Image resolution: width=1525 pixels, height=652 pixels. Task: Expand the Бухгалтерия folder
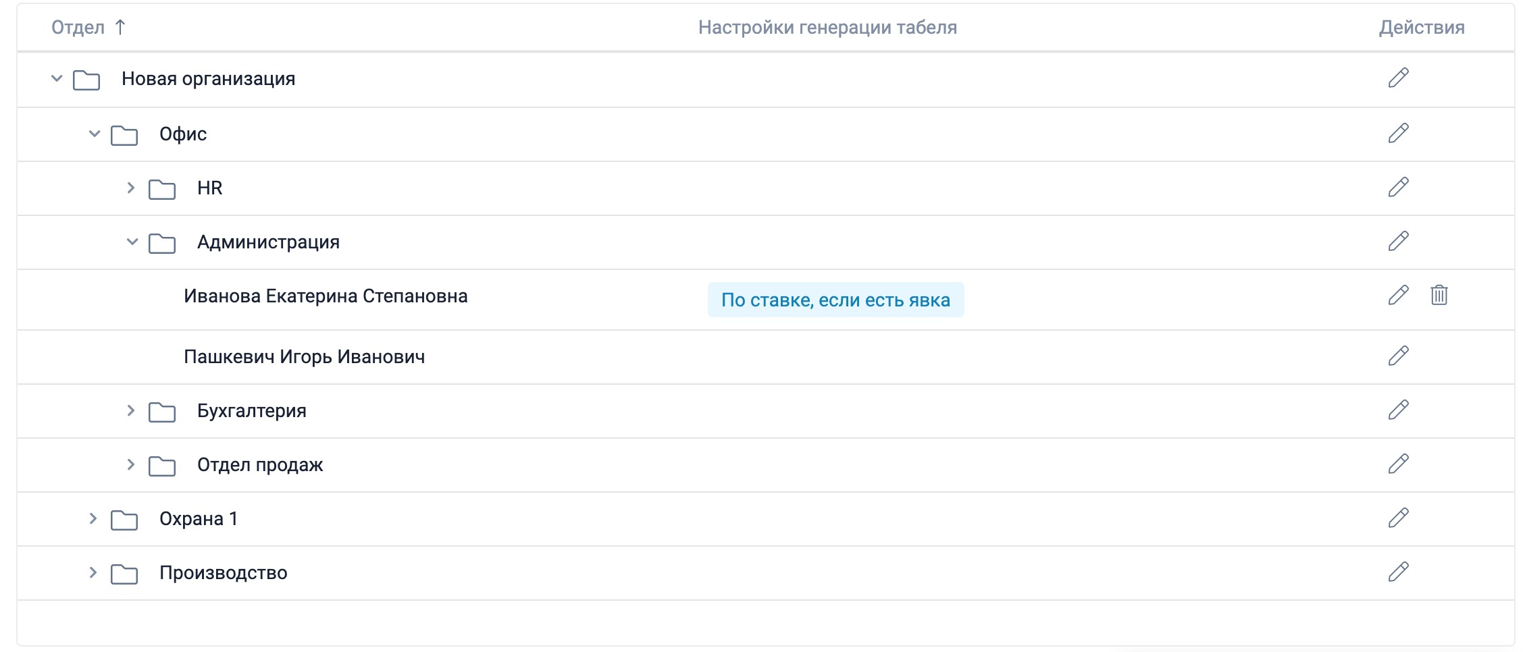click(x=131, y=410)
